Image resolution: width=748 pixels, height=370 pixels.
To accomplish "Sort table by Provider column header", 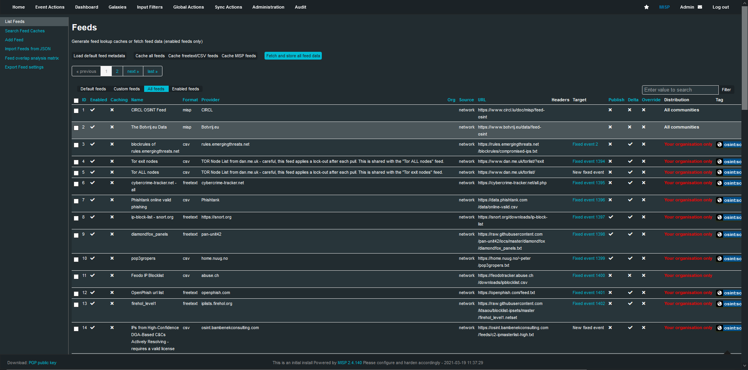I will 210,100.
